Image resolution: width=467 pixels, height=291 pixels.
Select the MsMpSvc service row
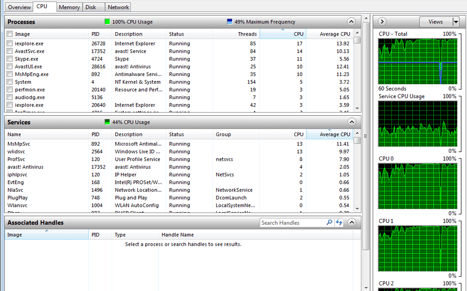pos(179,144)
